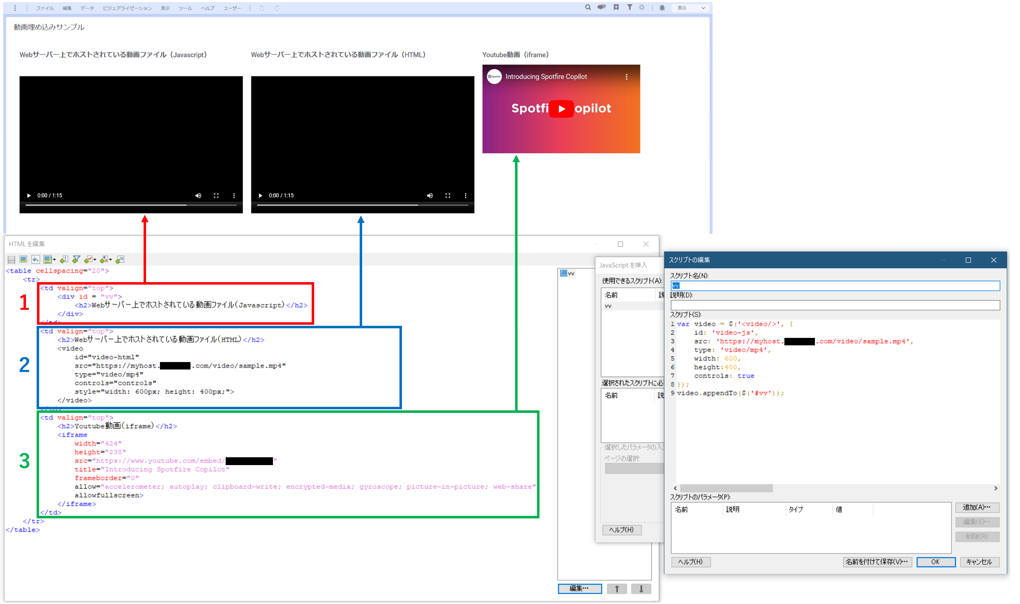Expand the insert property control dropdown arrow
This screenshot has height=604, width=1020.
(95, 260)
